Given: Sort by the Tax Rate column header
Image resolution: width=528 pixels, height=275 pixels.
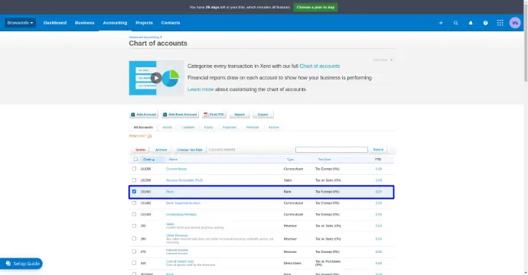Looking at the screenshot, I should 324,160.
